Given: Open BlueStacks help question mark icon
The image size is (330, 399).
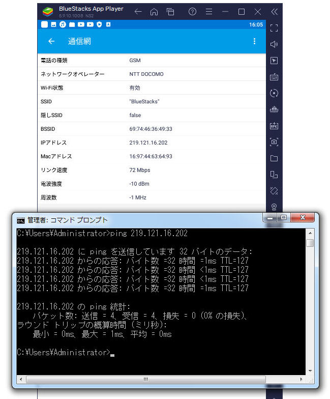Looking at the screenshot, I should click(x=192, y=11).
